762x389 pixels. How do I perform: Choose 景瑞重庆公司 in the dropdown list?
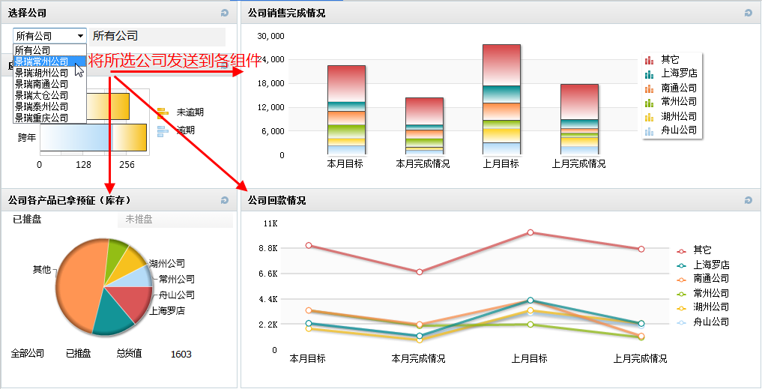pos(42,118)
